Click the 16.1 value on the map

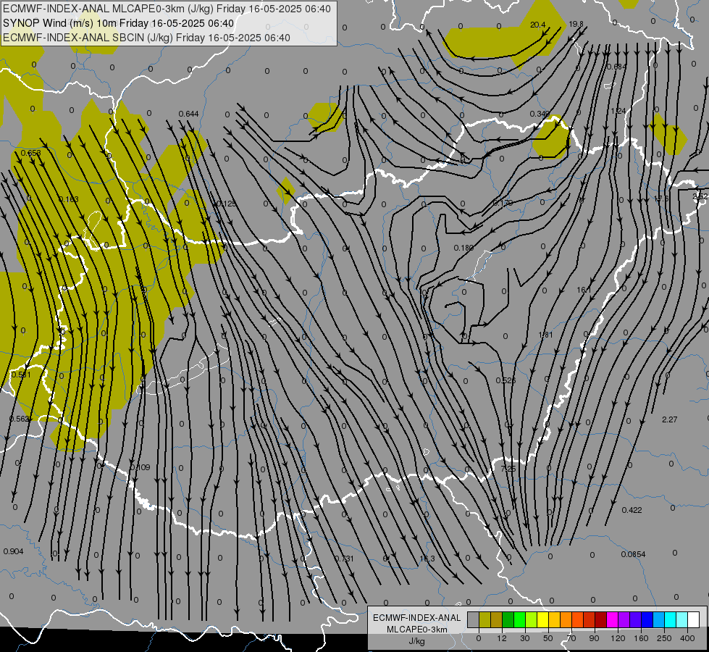pos(584,290)
